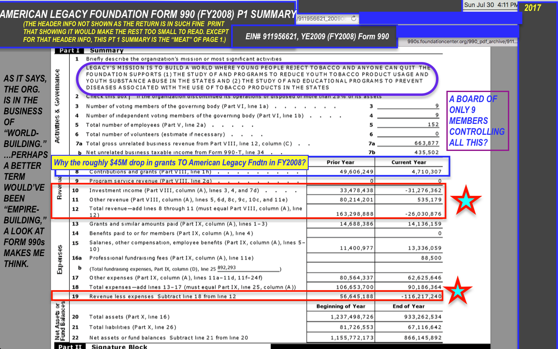Select the total assets value 933,262,534
The height and width of the screenshot is (349, 558).
tap(417, 317)
